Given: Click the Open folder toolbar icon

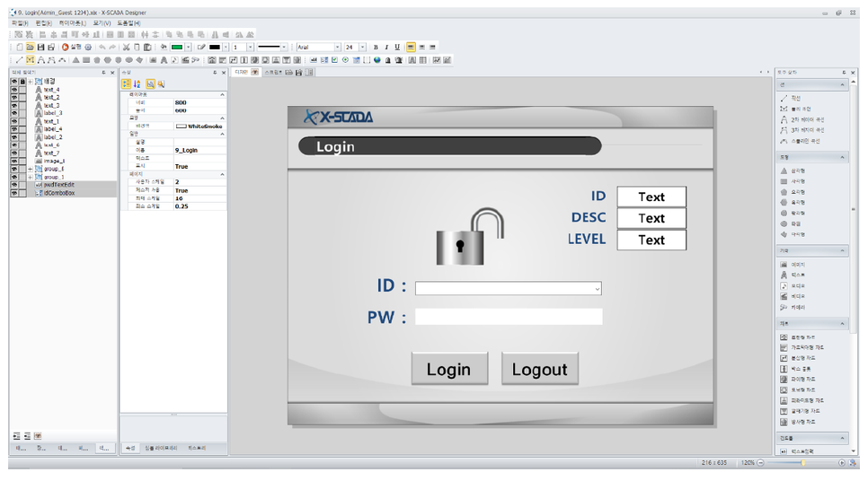Looking at the screenshot, I should (x=30, y=47).
